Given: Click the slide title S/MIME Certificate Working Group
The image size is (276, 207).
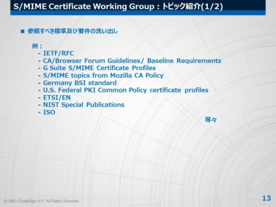Looking at the screenshot, I should coord(84,6).
